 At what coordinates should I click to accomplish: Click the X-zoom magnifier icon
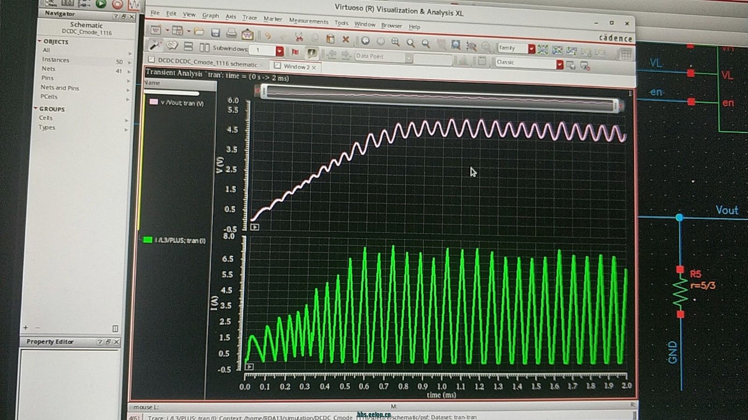(x=410, y=43)
